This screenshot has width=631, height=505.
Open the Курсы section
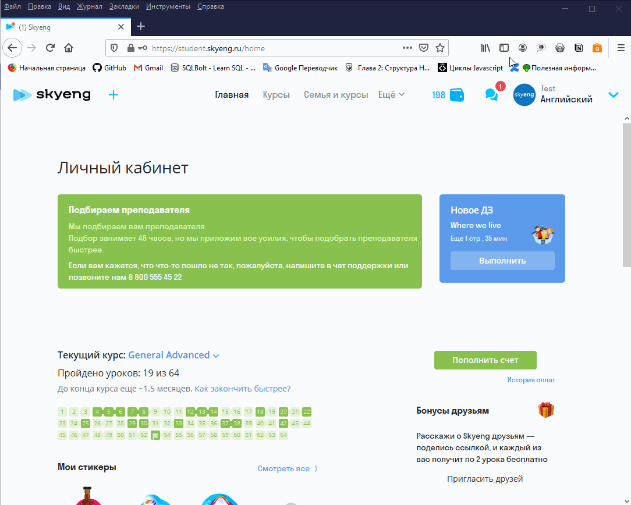(x=276, y=94)
